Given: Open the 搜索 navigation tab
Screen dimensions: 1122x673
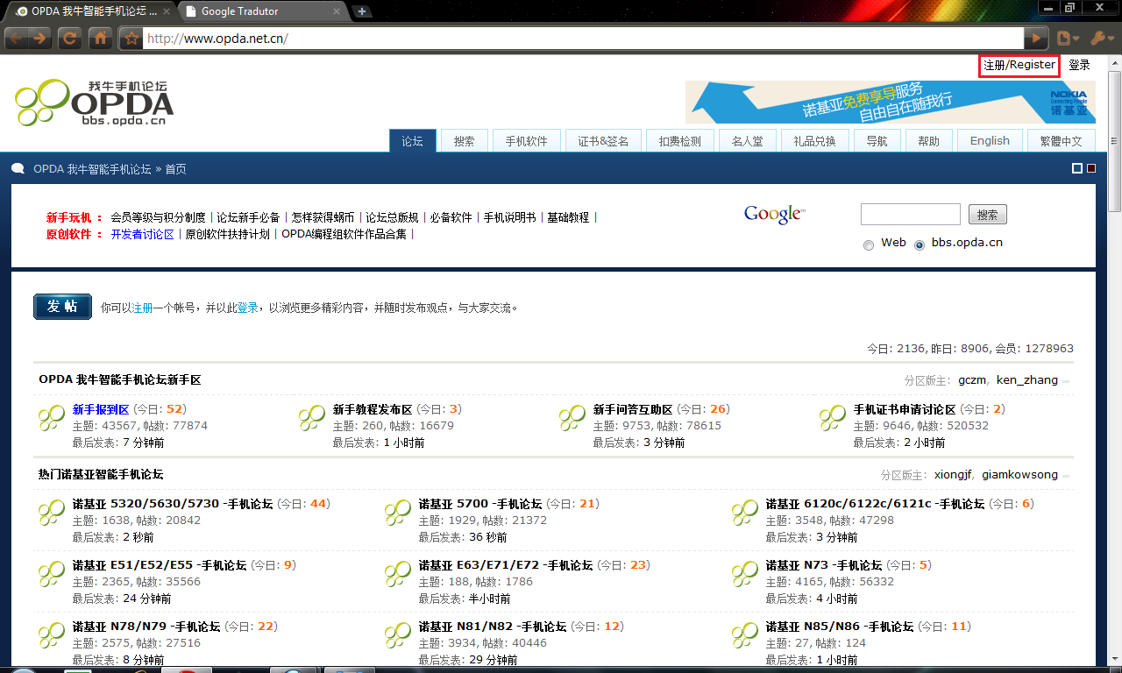Looking at the screenshot, I should click(x=465, y=141).
